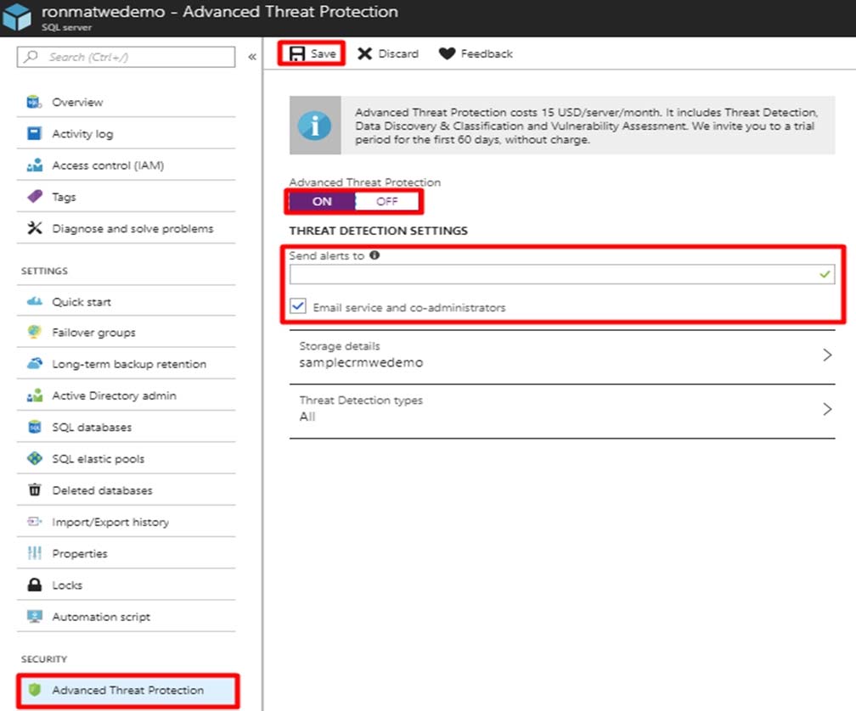Click the SQL server cube logo in header
The image size is (856, 711).
pyautogui.click(x=16, y=16)
